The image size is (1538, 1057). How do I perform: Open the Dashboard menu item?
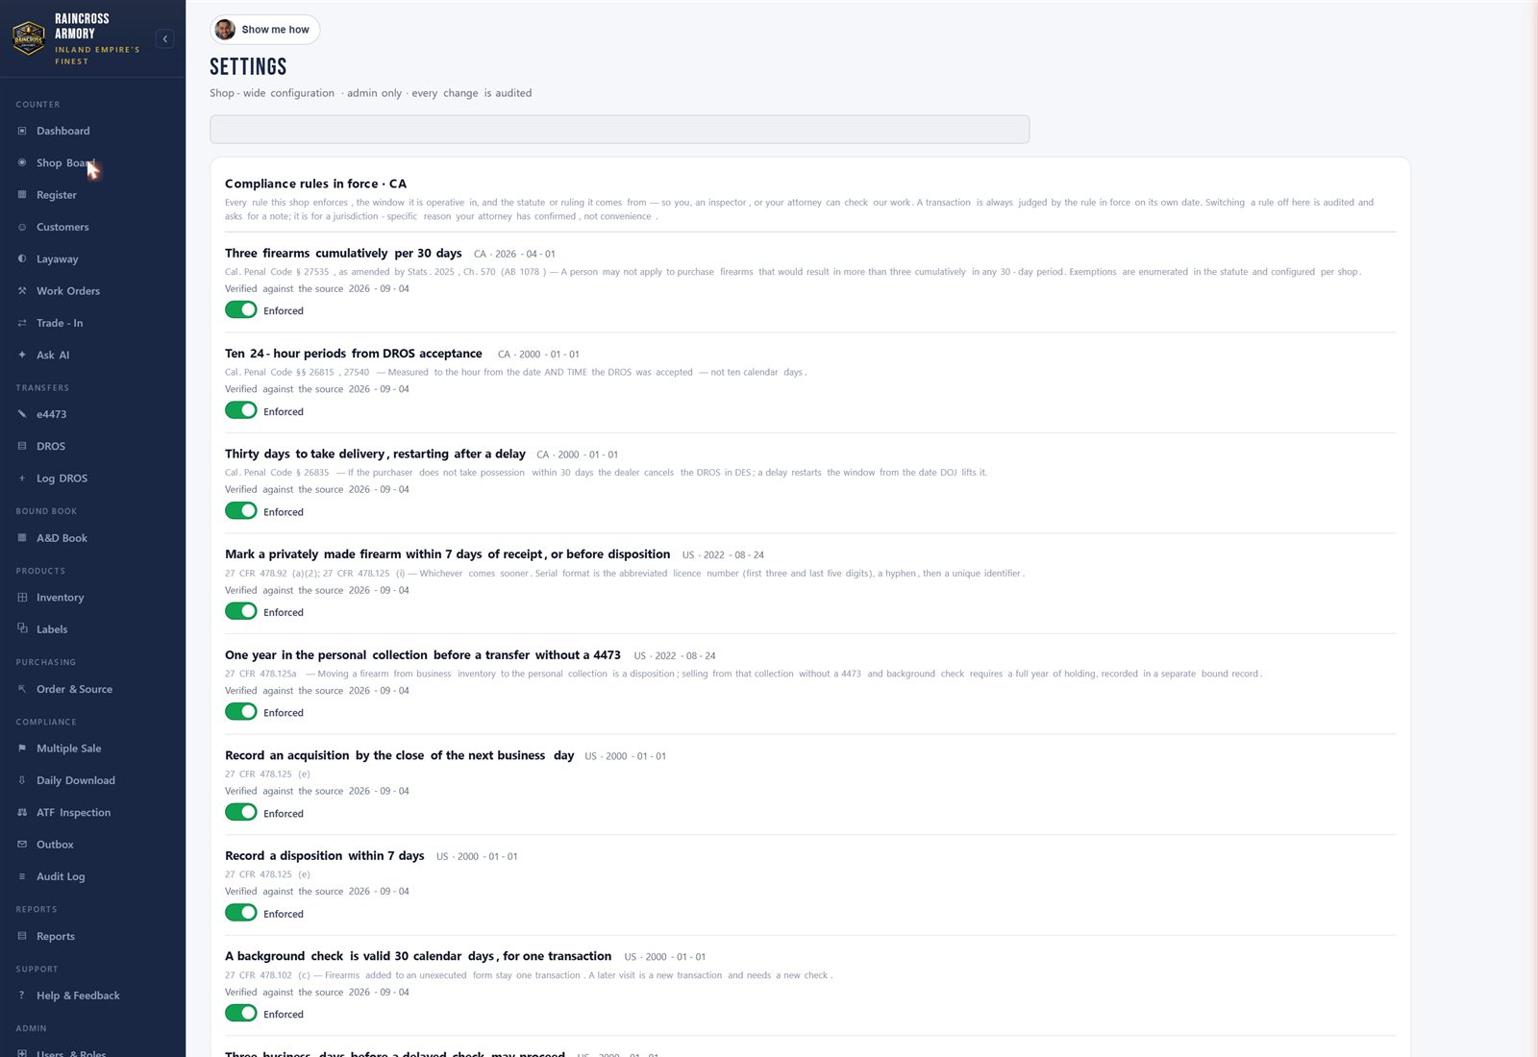(63, 131)
